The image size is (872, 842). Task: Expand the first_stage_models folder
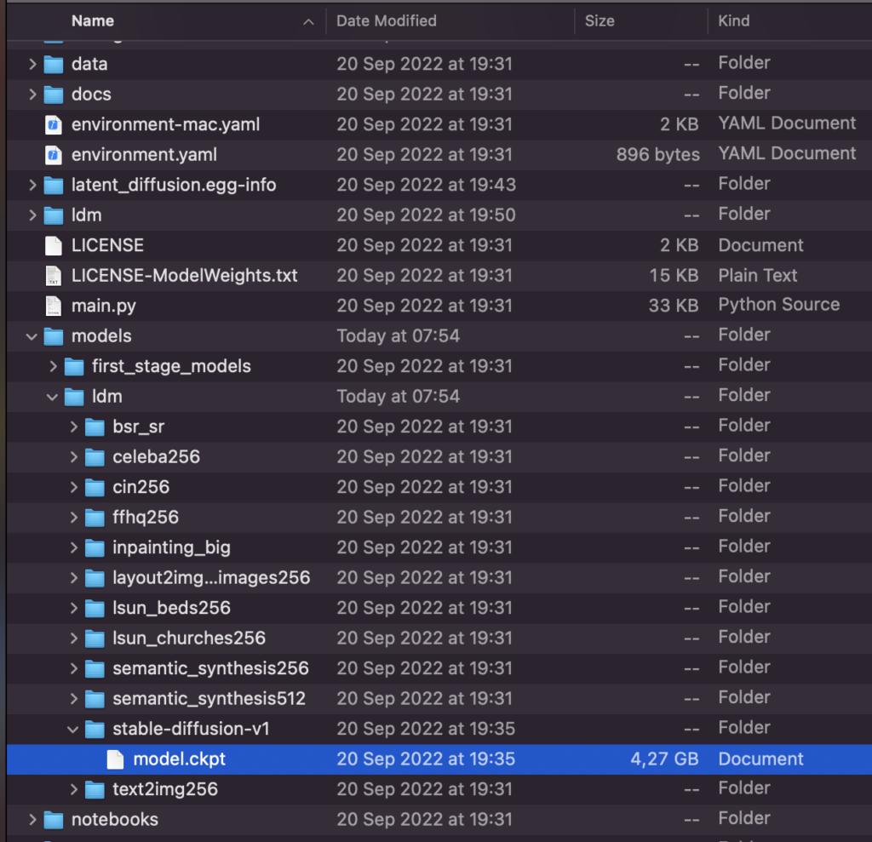54,366
